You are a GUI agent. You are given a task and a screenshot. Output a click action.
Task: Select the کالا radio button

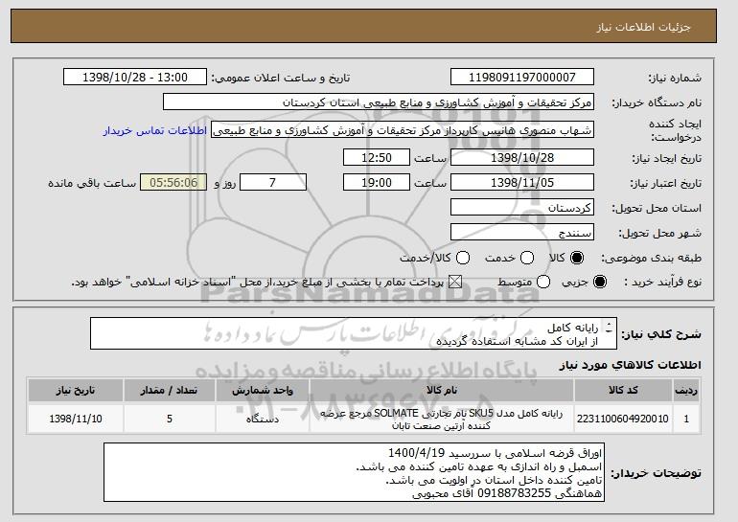click(577, 258)
